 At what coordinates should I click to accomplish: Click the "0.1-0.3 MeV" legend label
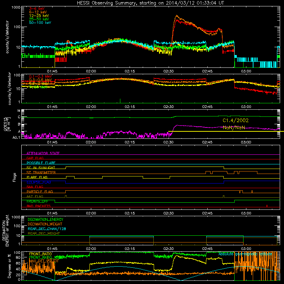point(40,76)
